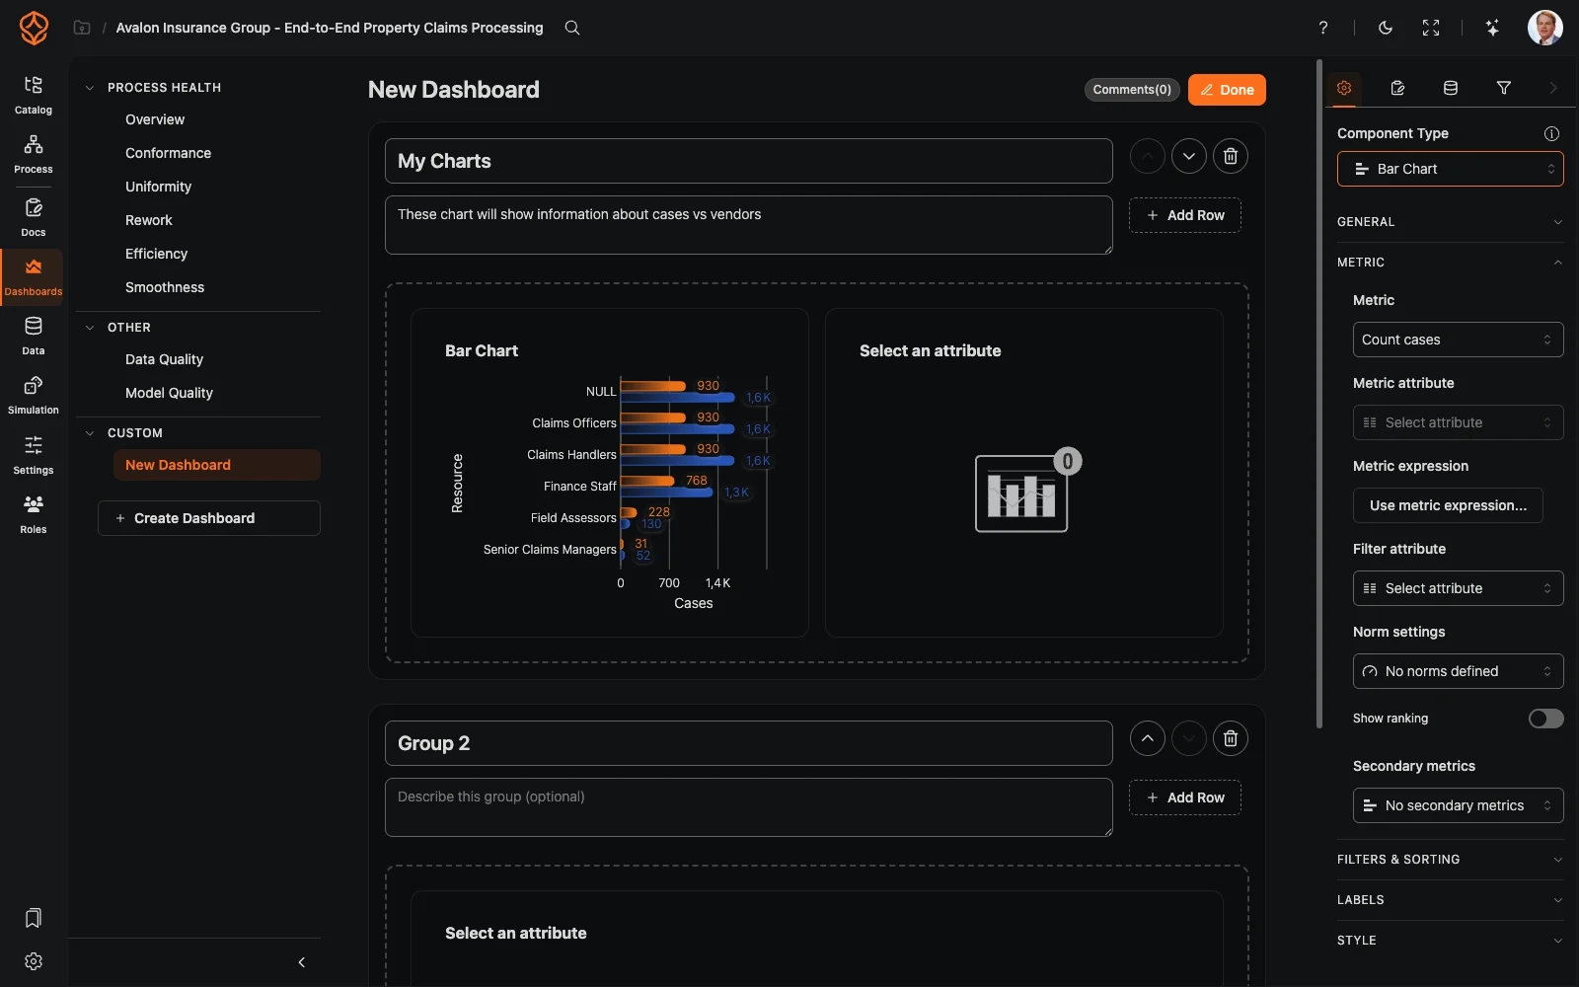1579x987 pixels.
Task: Click the folder icon in breadcrumb
Action: click(82, 28)
